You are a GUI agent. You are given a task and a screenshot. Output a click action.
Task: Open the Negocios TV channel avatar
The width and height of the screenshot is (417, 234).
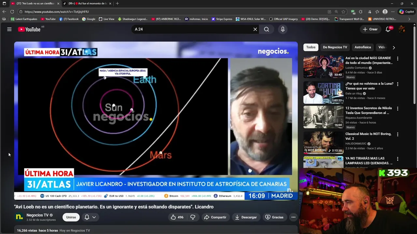pyautogui.click(x=19, y=217)
